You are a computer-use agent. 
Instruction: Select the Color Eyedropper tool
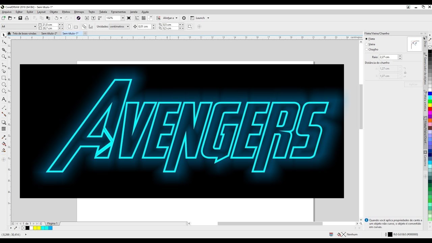(x=4, y=137)
